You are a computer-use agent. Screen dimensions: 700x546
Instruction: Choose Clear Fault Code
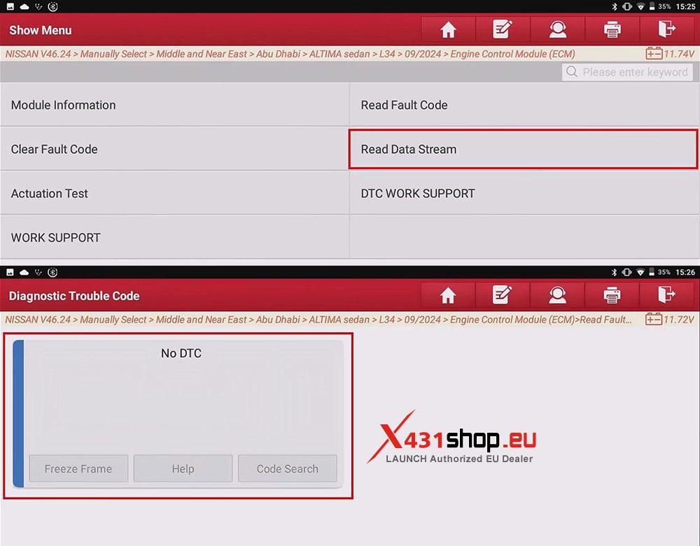[x=174, y=149]
